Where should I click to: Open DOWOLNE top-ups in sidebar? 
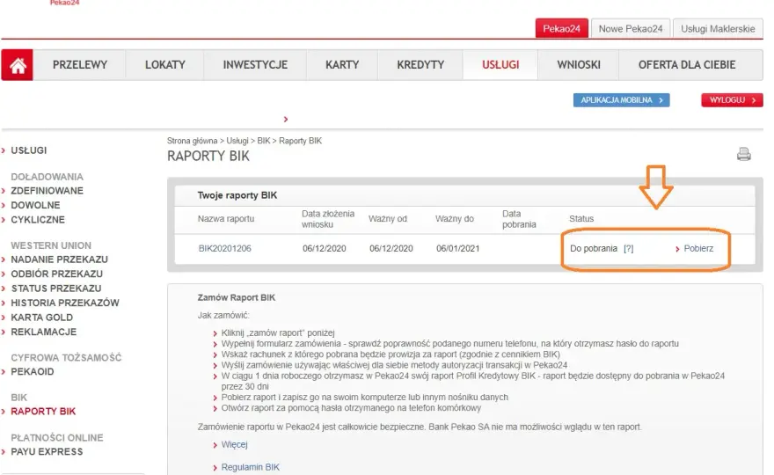tap(35, 205)
